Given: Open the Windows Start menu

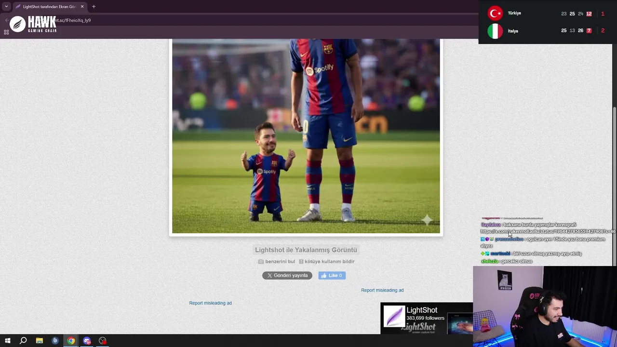Looking at the screenshot, I should (x=7, y=341).
